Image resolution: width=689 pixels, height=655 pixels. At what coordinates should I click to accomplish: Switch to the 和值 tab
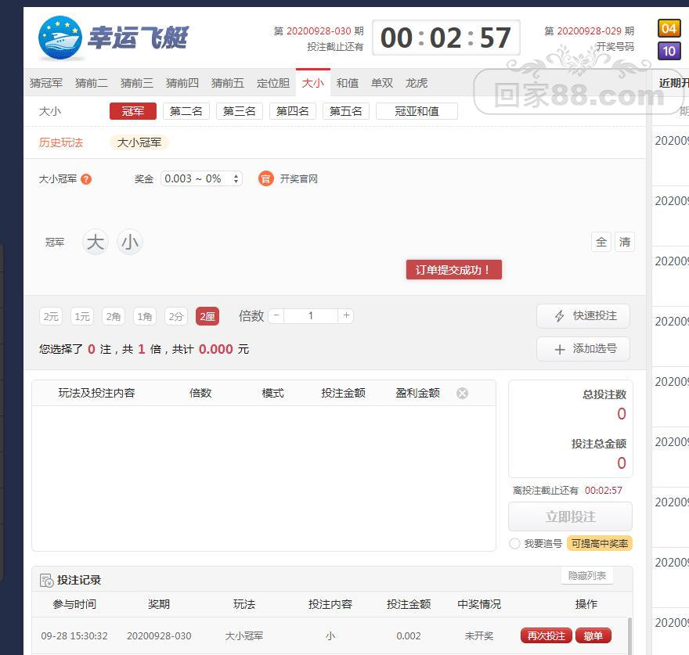pyautogui.click(x=348, y=83)
